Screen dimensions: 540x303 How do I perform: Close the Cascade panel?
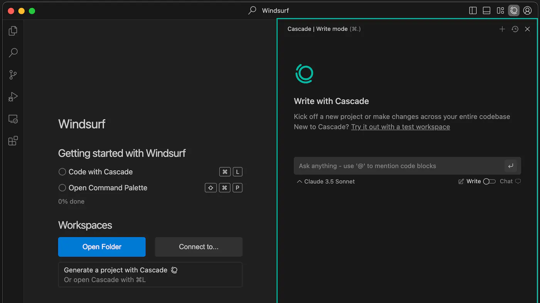[528, 29]
